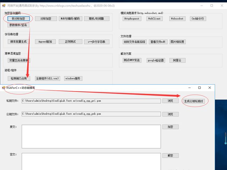
Task: Focus the 公钥文件 path input field
Action: (x=91, y=114)
